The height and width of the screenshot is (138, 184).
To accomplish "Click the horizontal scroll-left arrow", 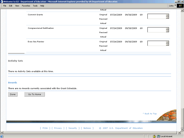I will pyautogui.click(x=2, y=133).
